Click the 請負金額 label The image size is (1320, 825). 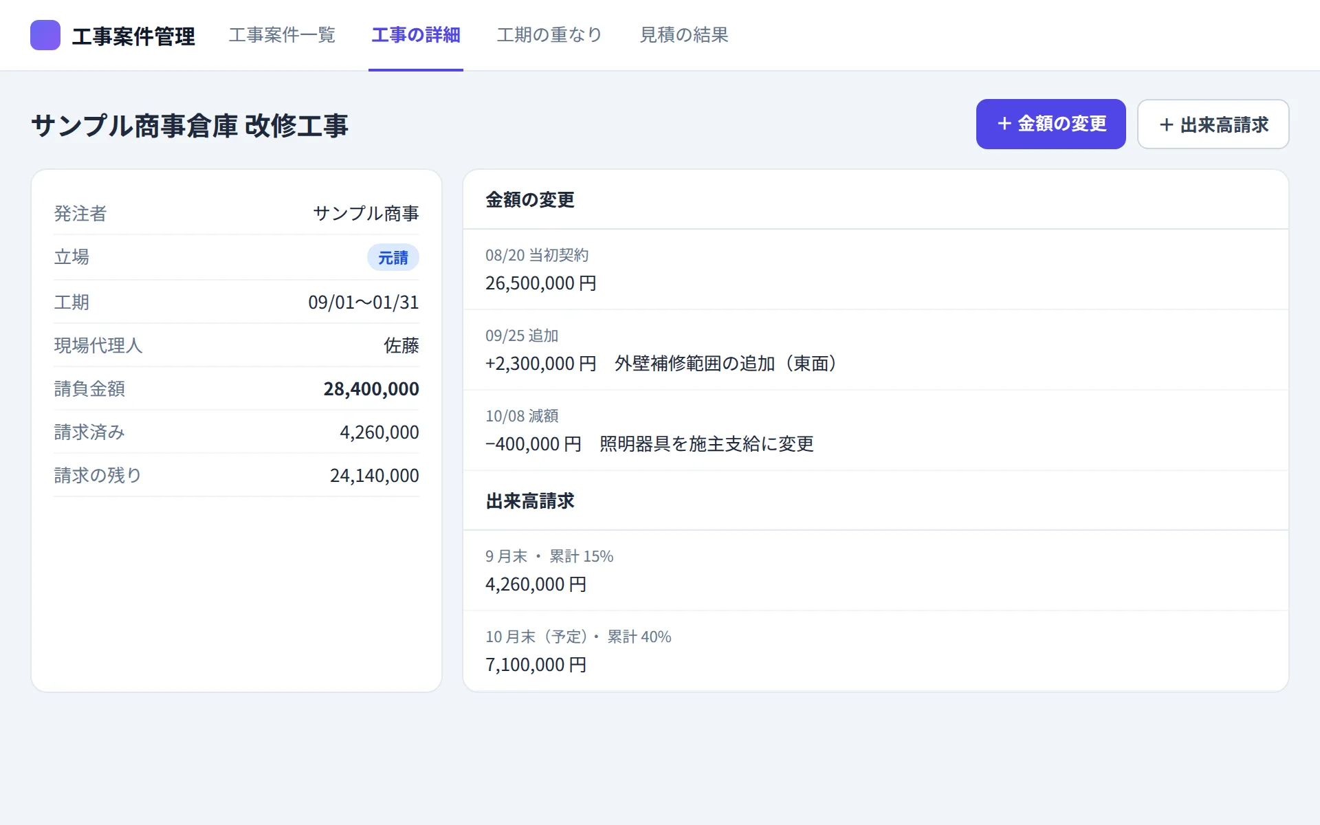(x=89, y=389)
